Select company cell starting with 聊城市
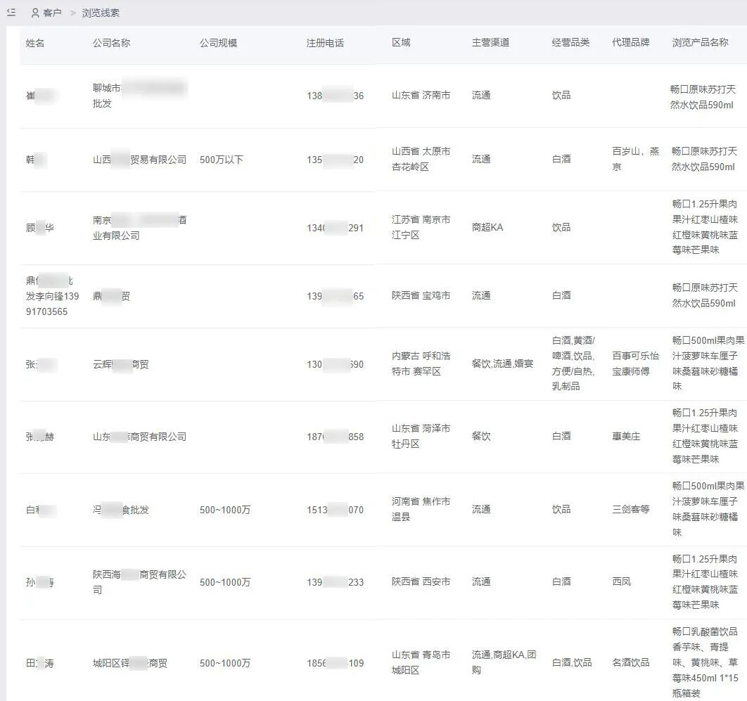 139,96
